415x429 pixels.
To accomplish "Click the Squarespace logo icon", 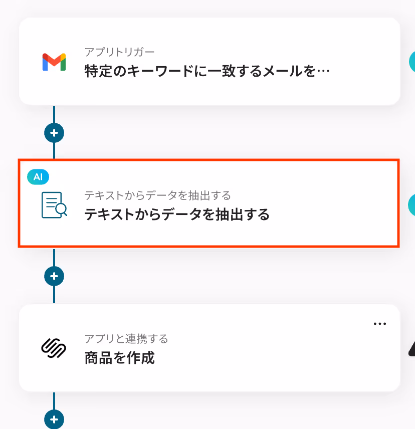I will pos(54,348).
